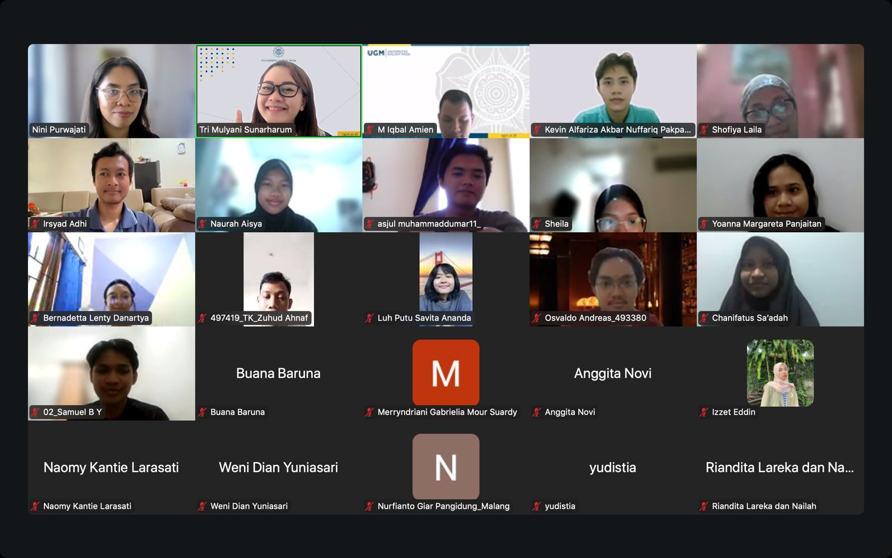Click muted mic icon beside Izzet Eddin
892x558 pixels.
(x=704, y=412)
